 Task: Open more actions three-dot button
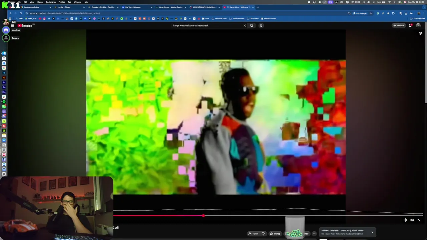pyautogui.click(x=314, y=234)
